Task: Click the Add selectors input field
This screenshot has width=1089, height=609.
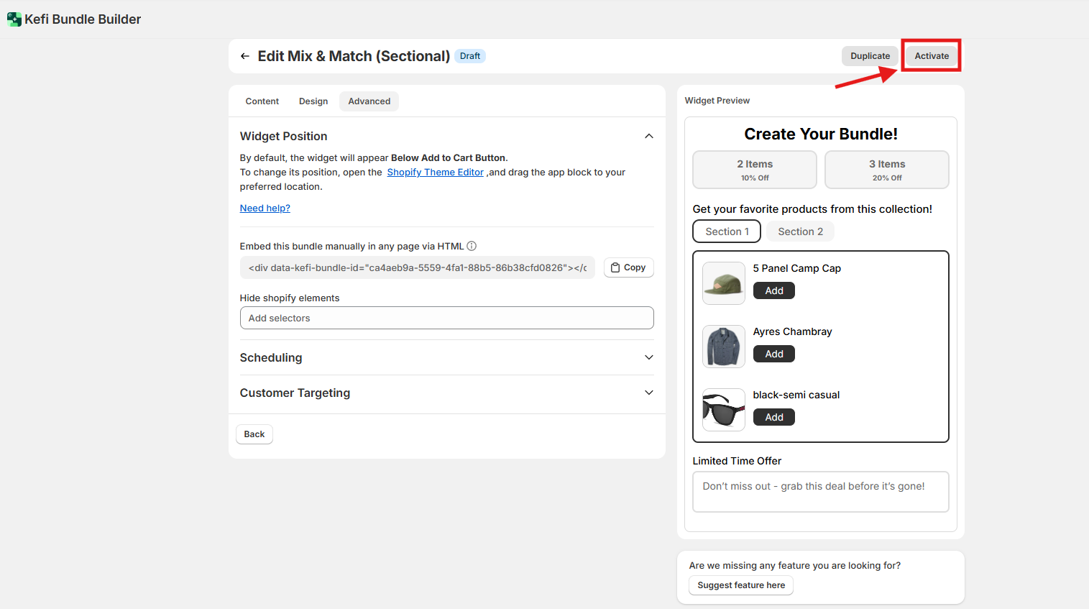Action: (446, 318)
